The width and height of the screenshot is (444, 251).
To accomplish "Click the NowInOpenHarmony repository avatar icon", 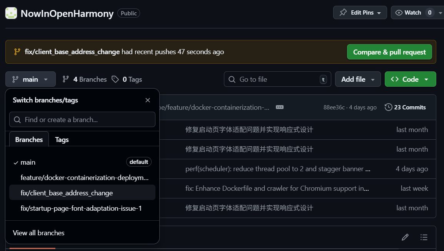I will click(x=11, y=13).
